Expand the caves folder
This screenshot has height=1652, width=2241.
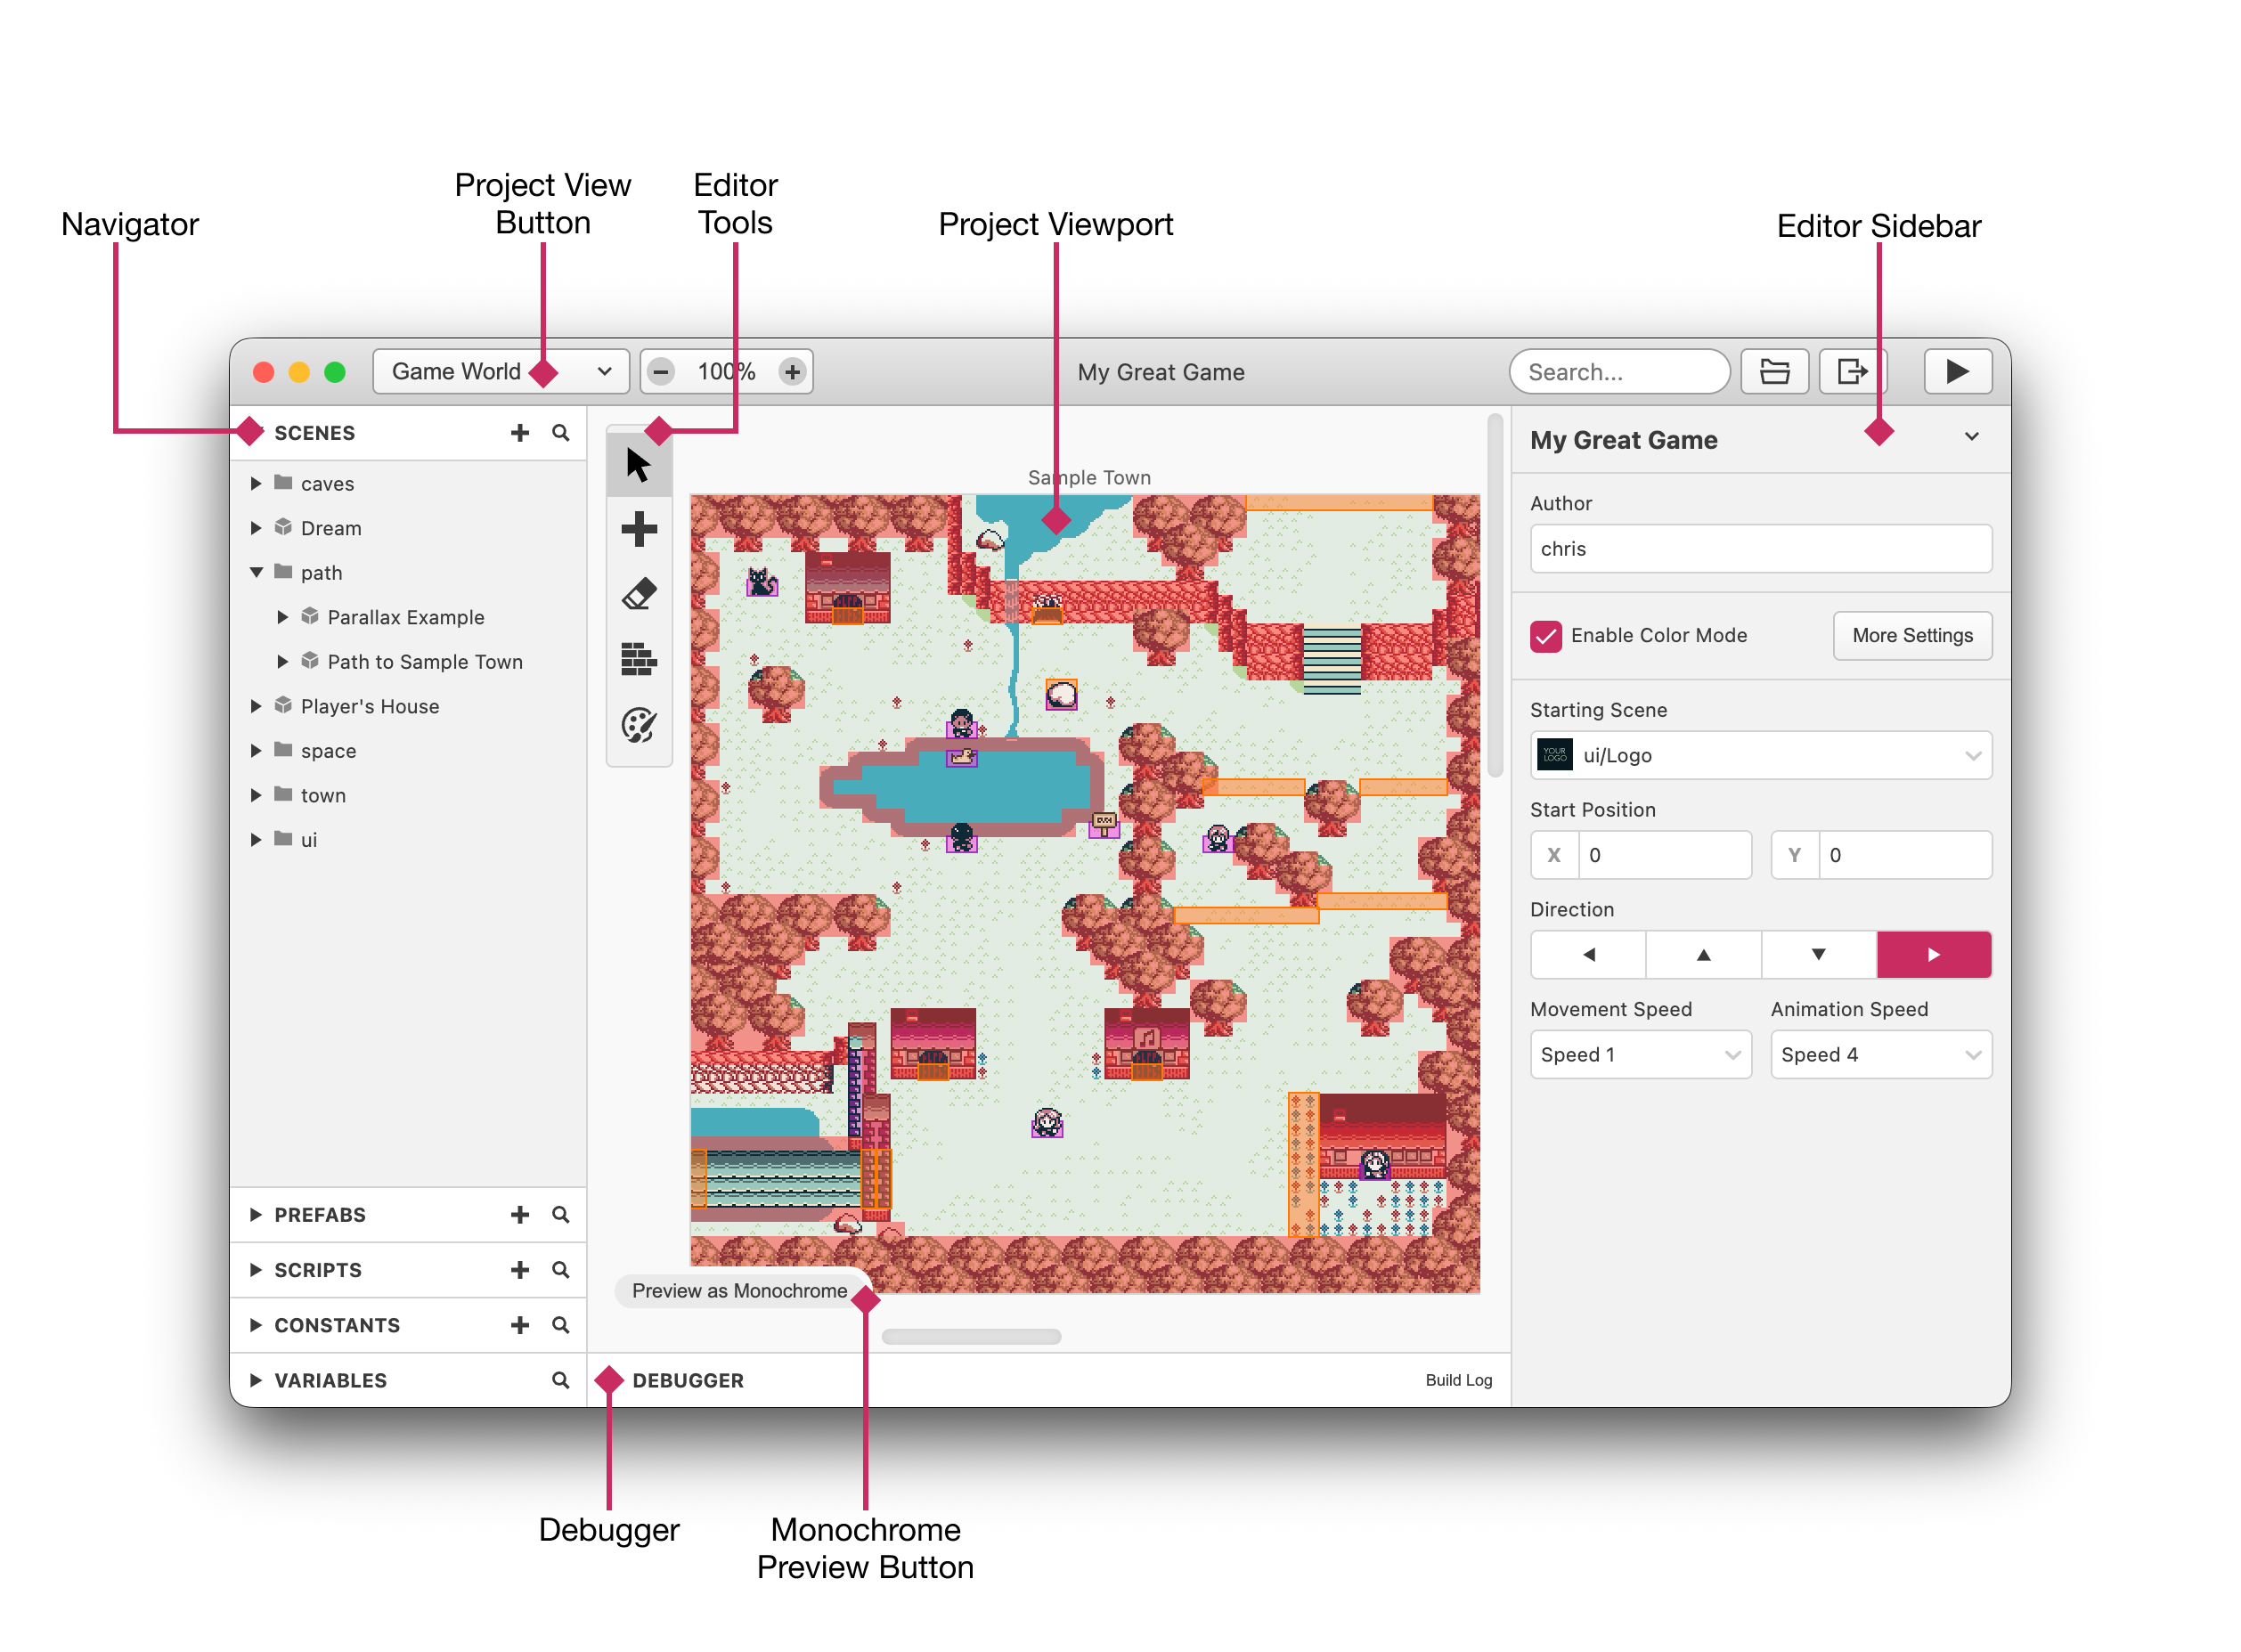click(x=256, y=484)
